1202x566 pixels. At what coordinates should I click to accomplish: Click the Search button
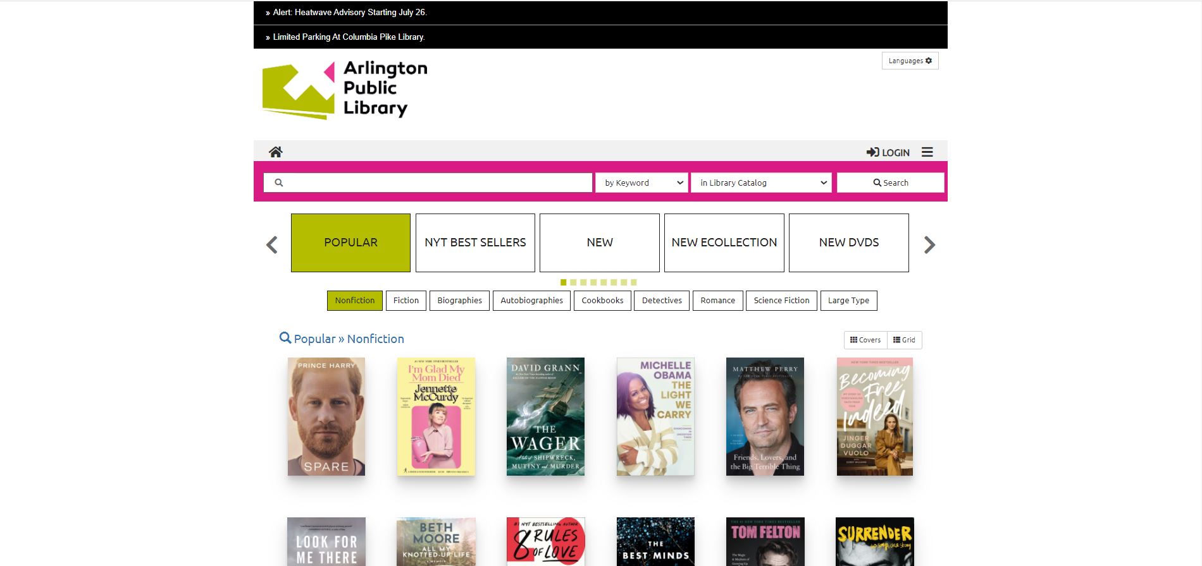890,183
